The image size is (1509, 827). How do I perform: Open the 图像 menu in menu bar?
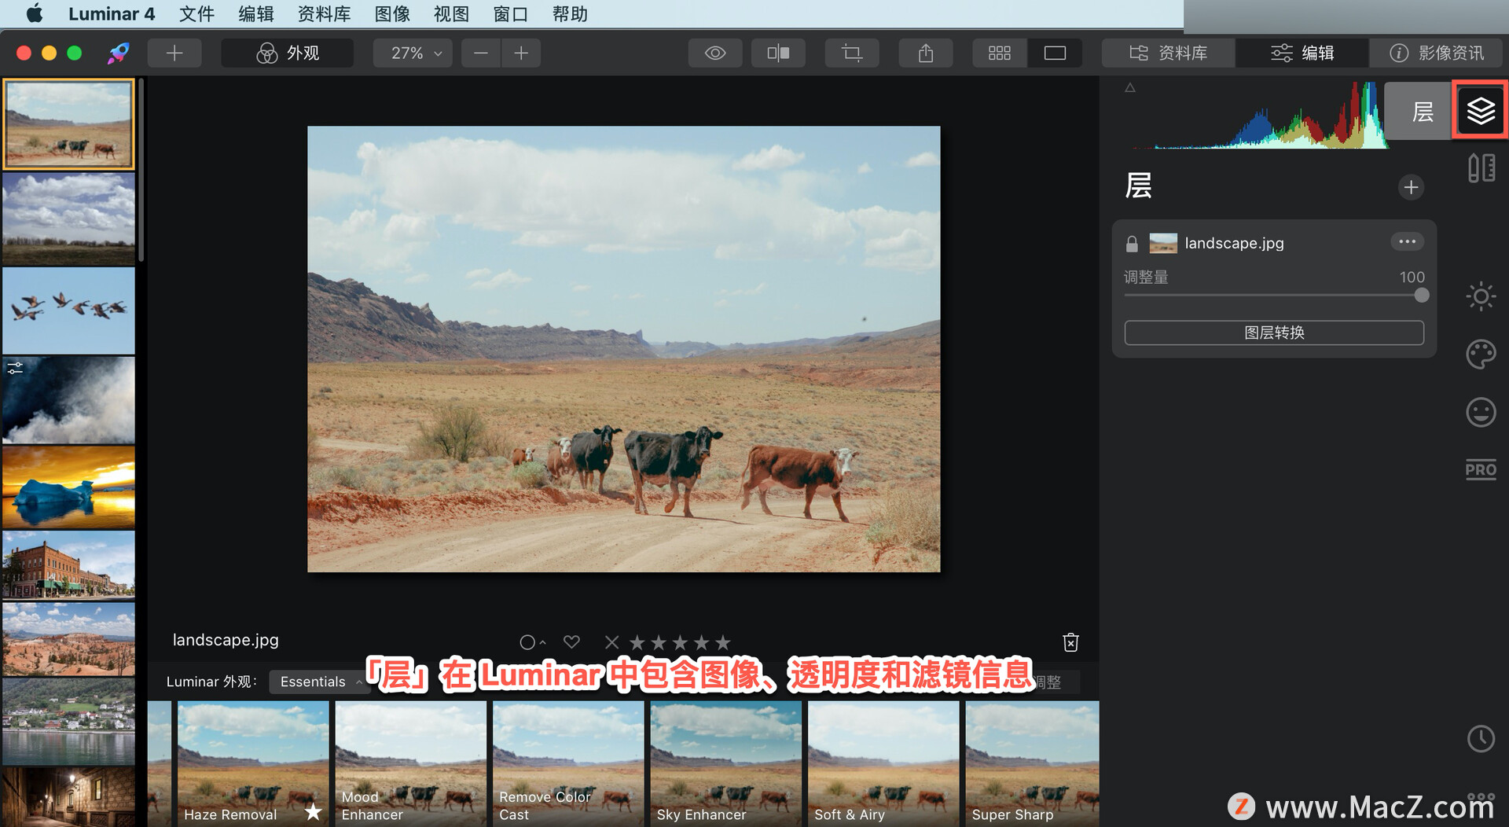pyautogui.click(x=392, y=13)
